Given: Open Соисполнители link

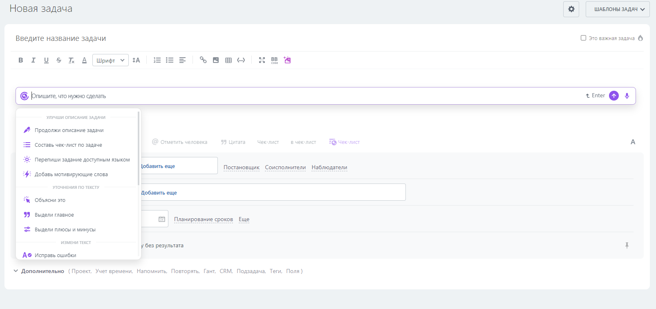Looking at the screenshot, I should tap(285, 167).
